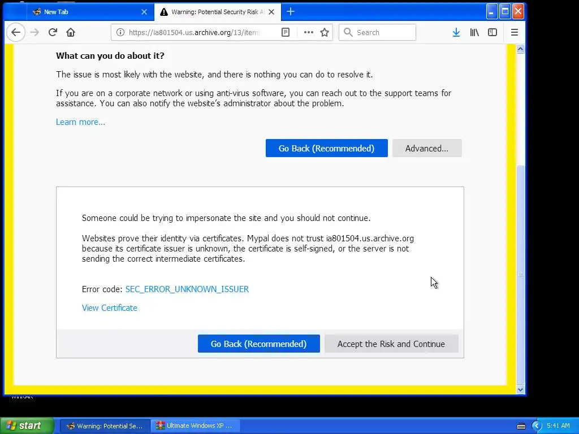Show site information from the address bar icon

120,32
